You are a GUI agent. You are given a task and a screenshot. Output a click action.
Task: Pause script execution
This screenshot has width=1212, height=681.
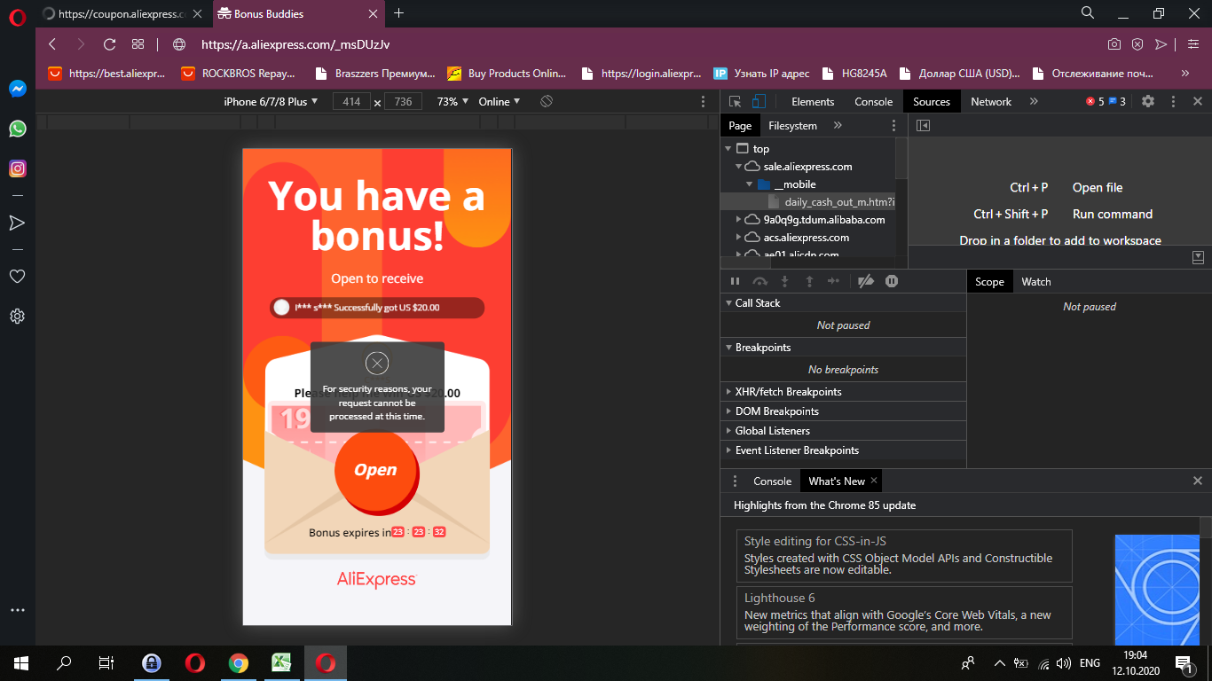[735, 281]
